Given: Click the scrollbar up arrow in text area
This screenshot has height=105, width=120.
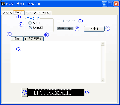Looking at the screenshot, I should [103, 43].
